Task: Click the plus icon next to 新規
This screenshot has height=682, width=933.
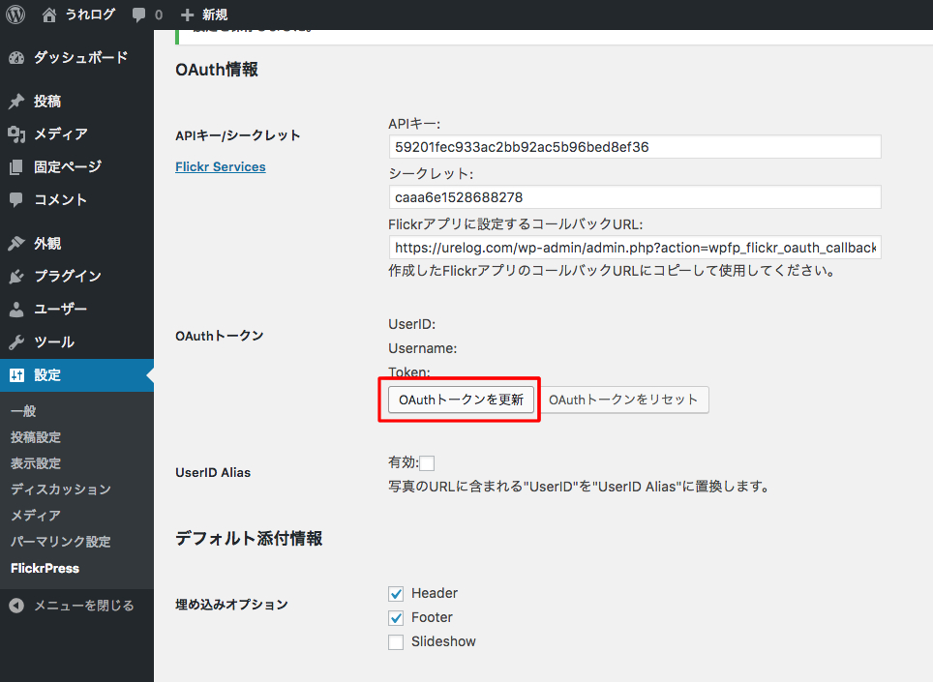Action: coord(188,15)
